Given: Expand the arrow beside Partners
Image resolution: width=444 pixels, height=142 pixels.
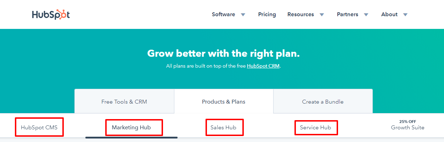Looking at the screenshot, I should tap(366, 15).
